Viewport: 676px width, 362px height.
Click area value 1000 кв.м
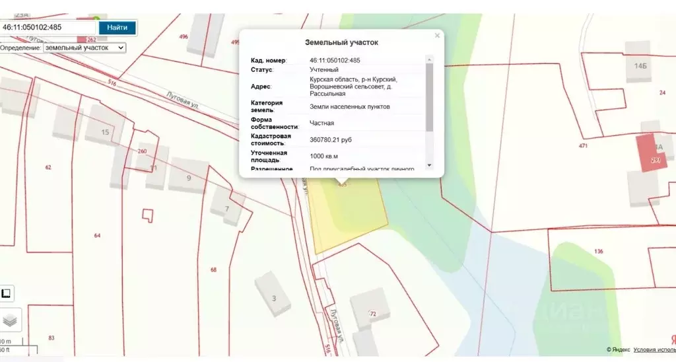323,156
